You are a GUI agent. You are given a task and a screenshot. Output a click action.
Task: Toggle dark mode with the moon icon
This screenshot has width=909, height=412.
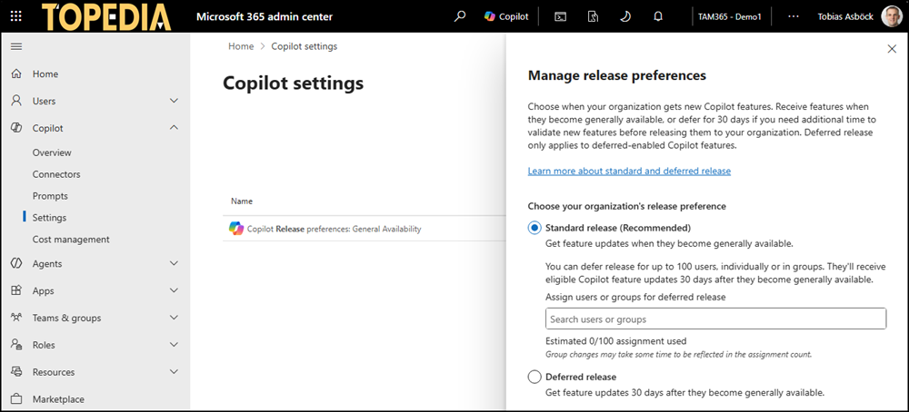625,16
